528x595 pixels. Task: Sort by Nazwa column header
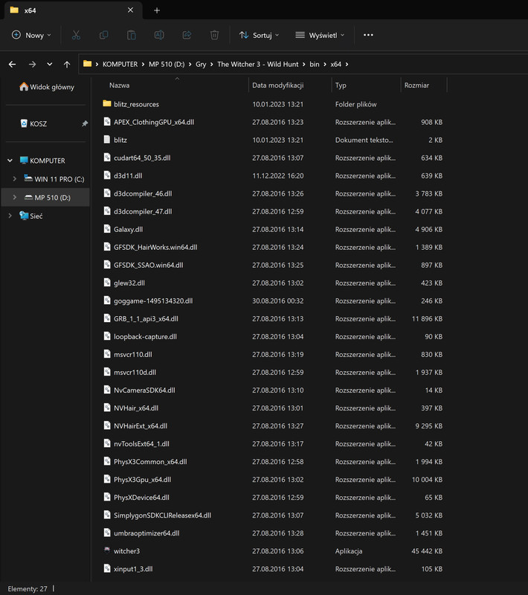pos(119,86)
